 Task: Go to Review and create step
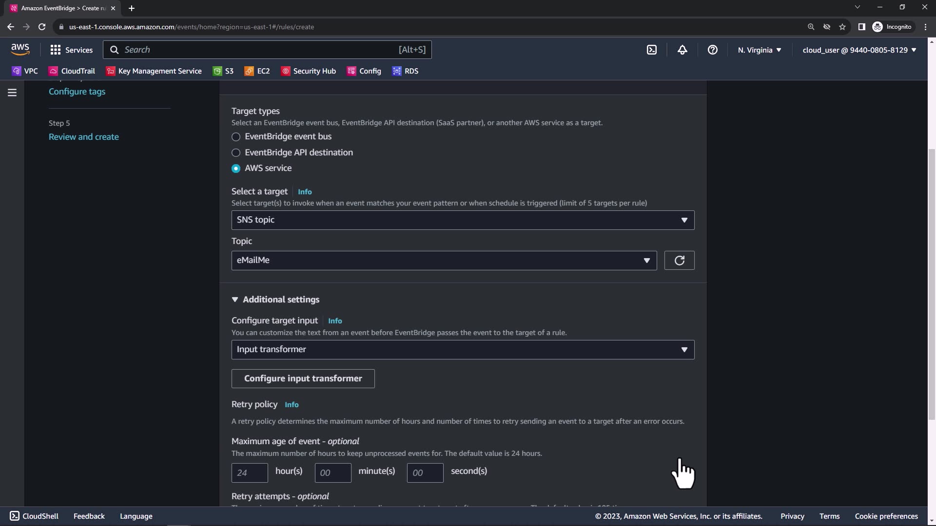(x=84, y=137)
